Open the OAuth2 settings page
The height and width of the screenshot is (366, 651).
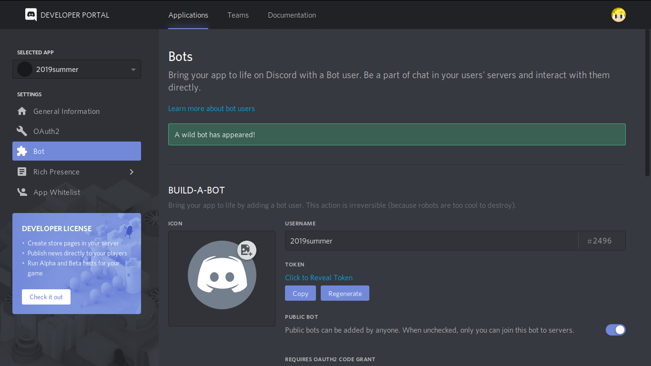click(77, 131)
